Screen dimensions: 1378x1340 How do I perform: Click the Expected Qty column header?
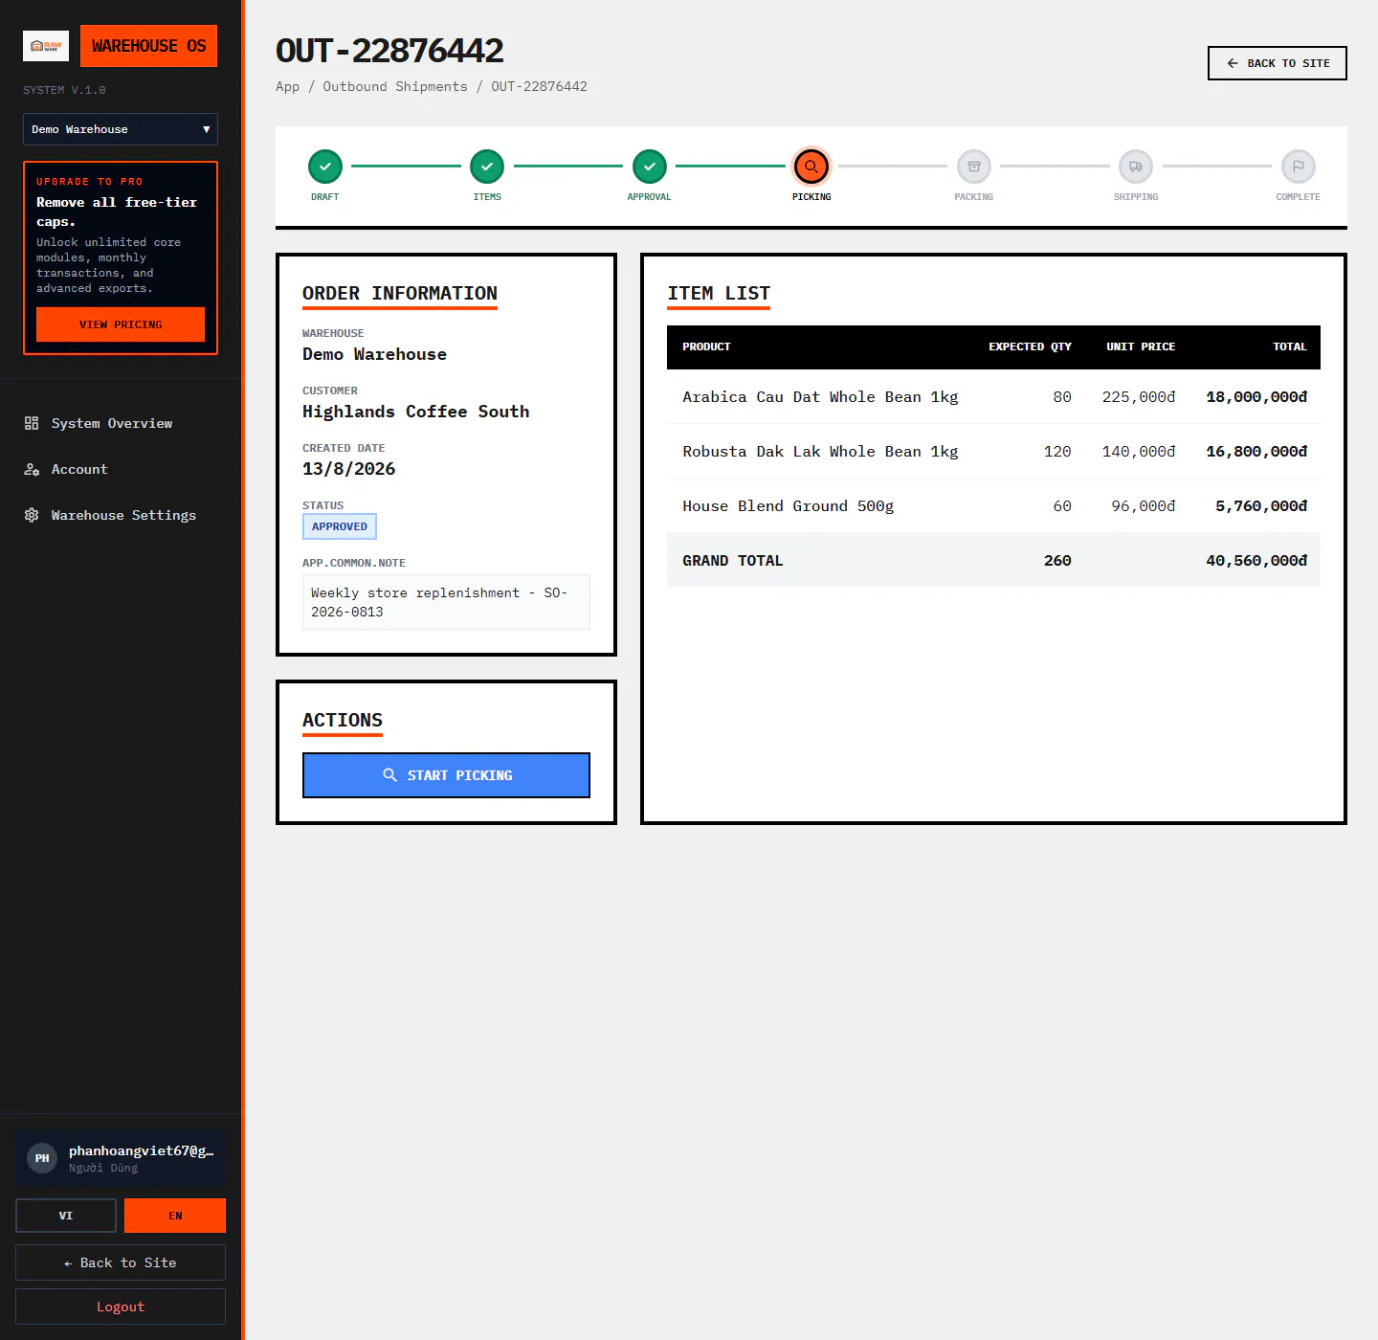click(x=1030, y=346)
